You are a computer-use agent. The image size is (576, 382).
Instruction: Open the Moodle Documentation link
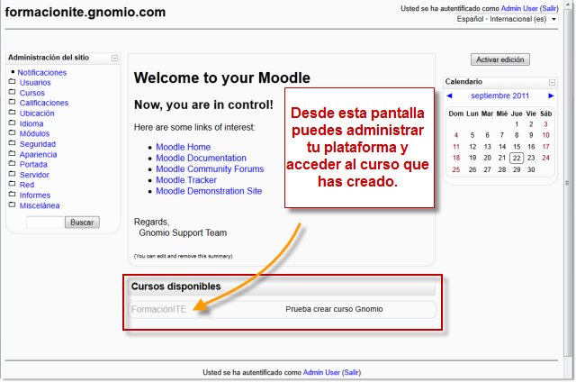click(x=201, y=159)
